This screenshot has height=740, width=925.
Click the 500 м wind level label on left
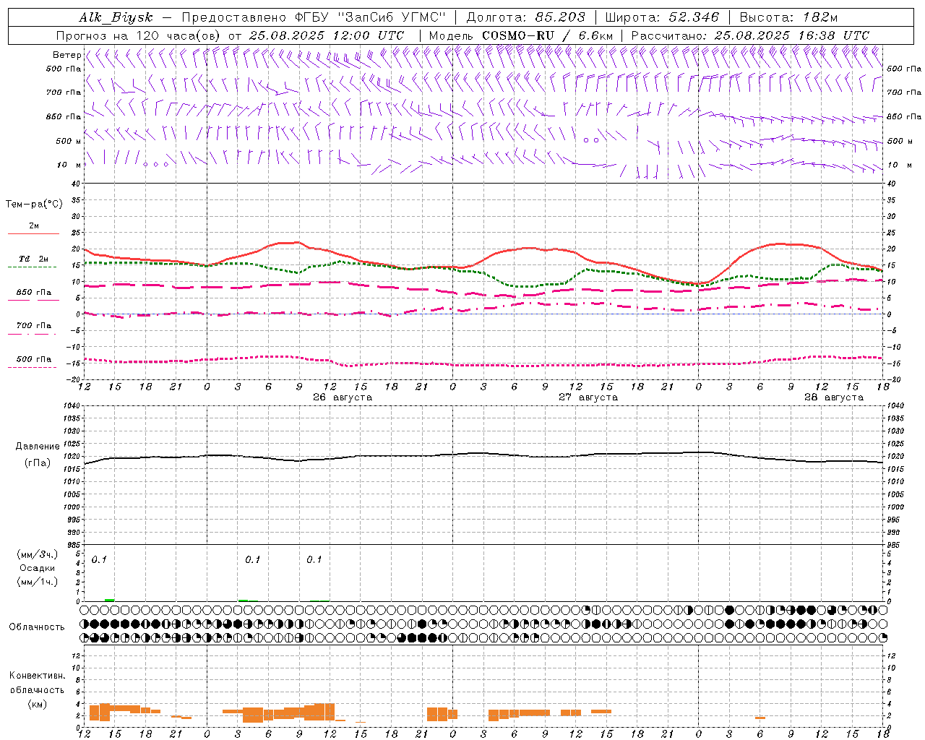69,141
